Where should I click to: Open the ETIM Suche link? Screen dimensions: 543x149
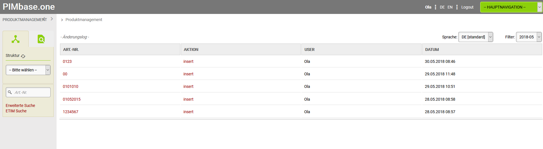16,111
